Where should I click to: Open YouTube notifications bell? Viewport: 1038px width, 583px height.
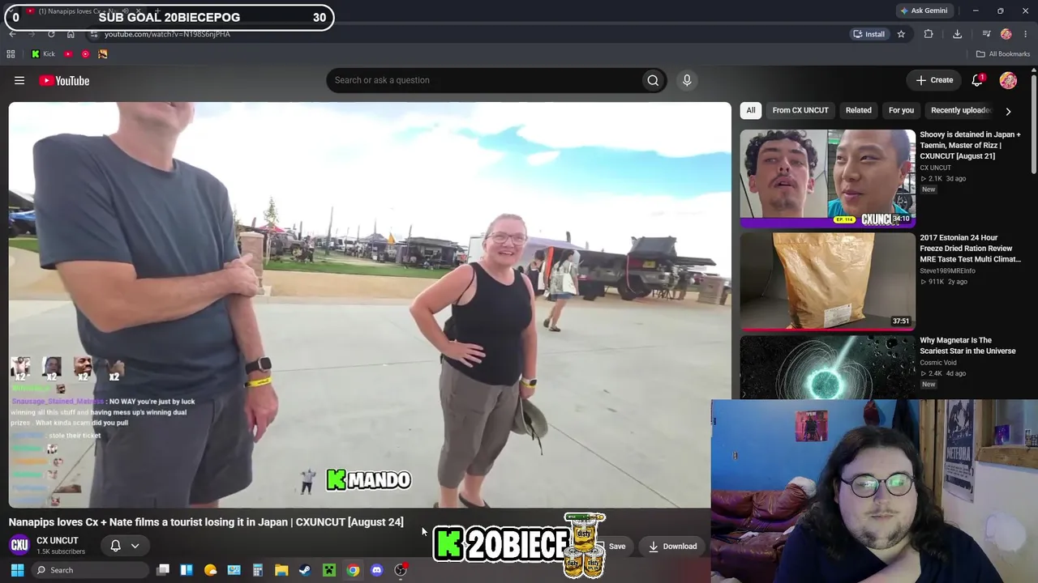(x=977, y=80)
